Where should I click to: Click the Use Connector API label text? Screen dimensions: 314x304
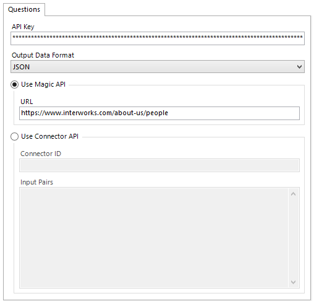tap(49, 136)
